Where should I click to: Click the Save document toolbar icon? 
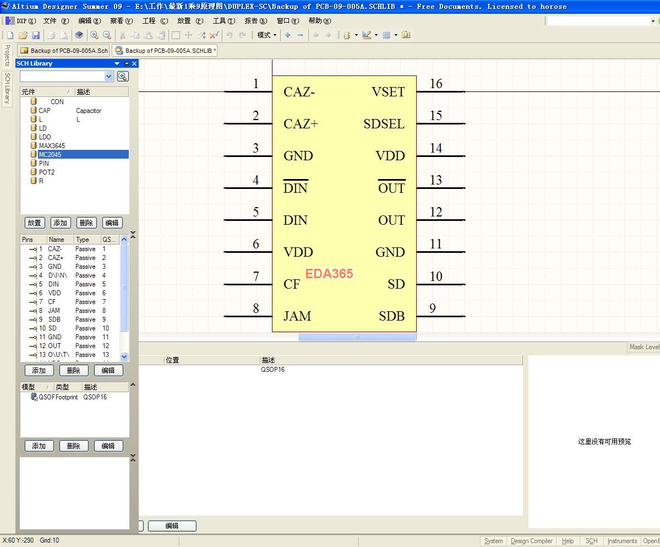point(36,35)
